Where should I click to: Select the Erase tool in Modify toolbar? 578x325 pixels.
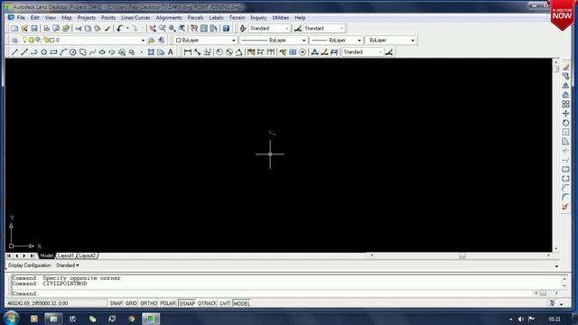click(x=565, y=67)
